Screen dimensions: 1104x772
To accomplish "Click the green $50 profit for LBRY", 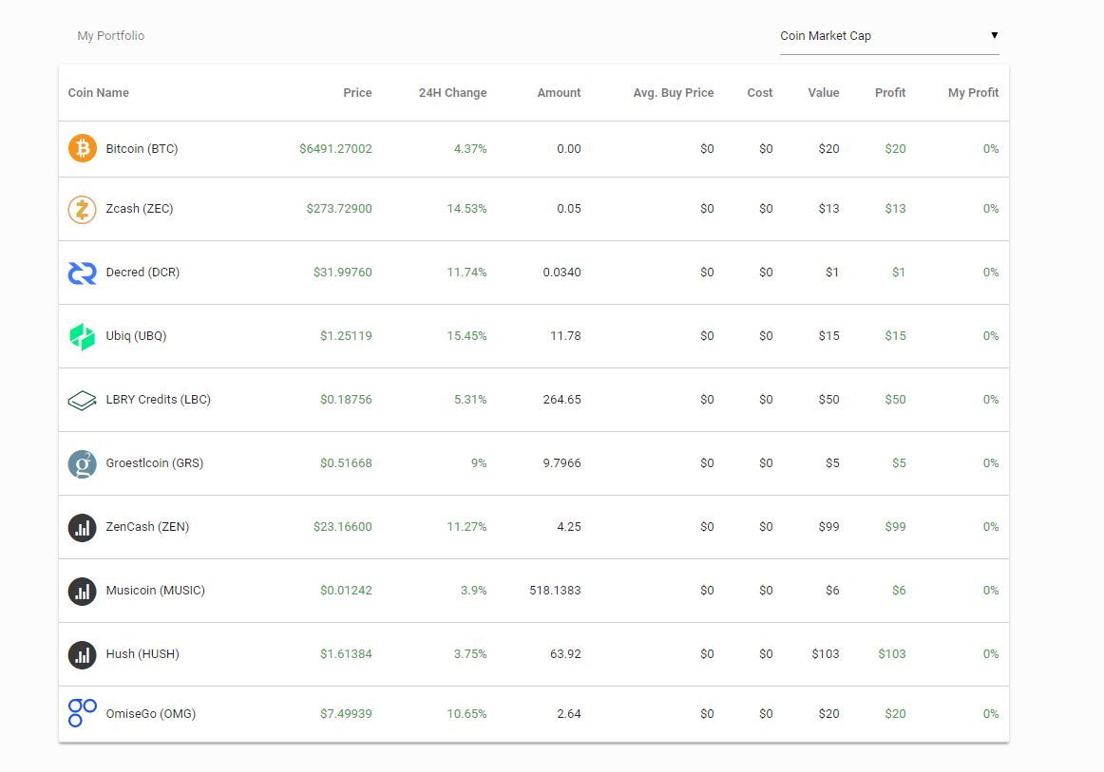I will point(896,399).
